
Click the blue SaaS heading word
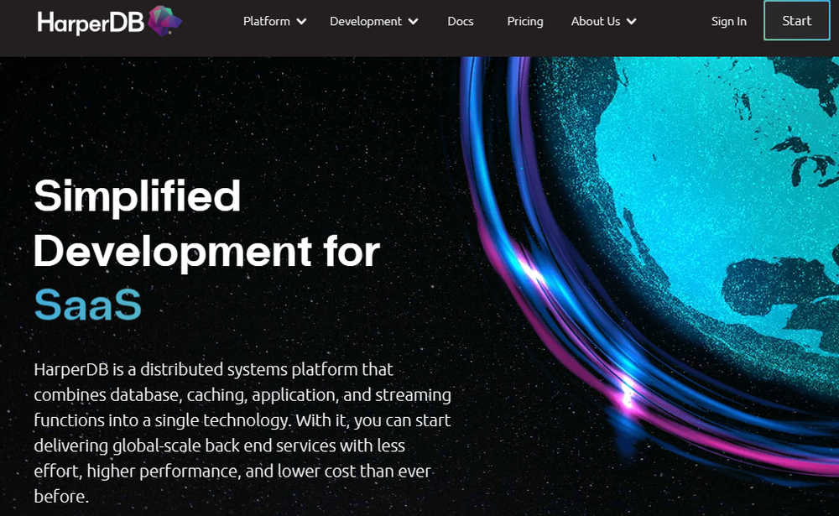pos(88,305)
